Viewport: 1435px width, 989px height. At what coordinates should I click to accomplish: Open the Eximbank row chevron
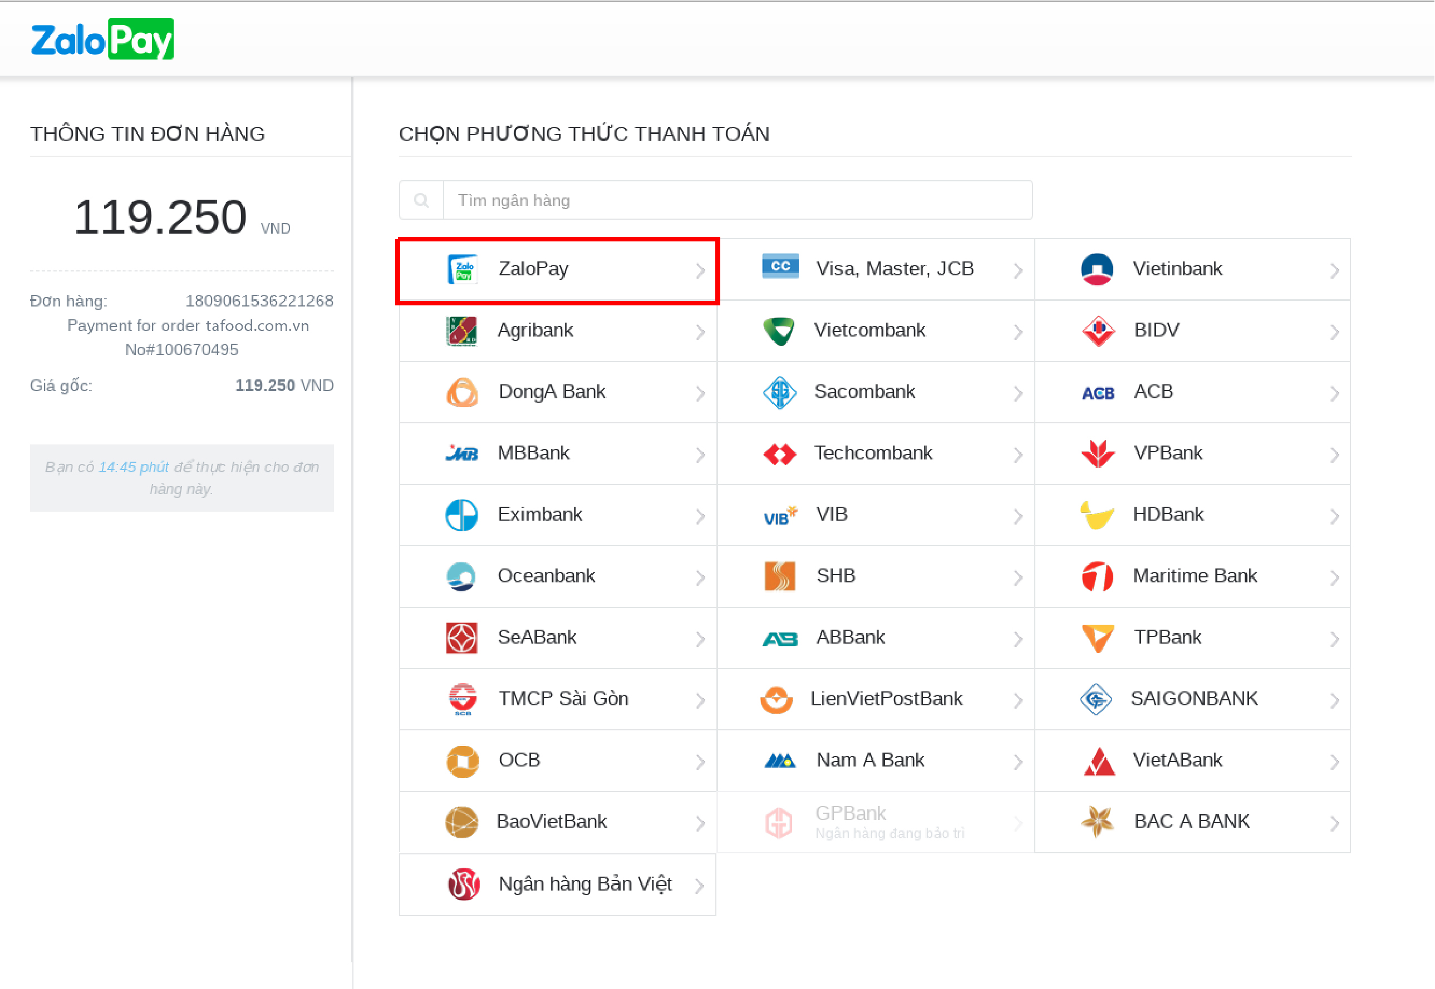click(701, 516)
